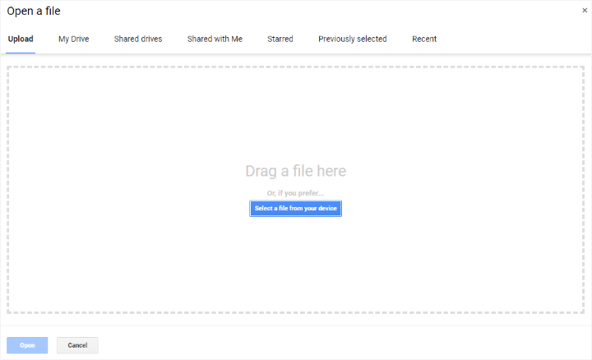This screenshot has height=360, width=592.
Task: Switch to the Recent tab
Action: (424, 39)
